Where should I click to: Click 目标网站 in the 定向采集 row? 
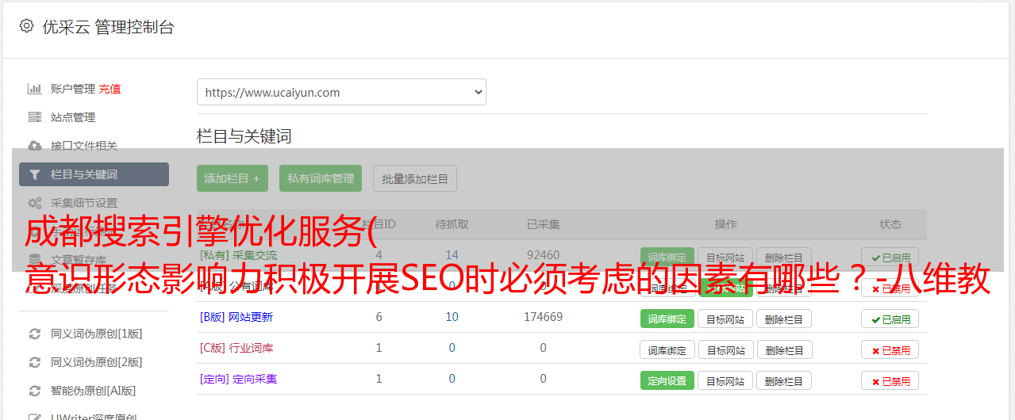(x=725, y=380)
